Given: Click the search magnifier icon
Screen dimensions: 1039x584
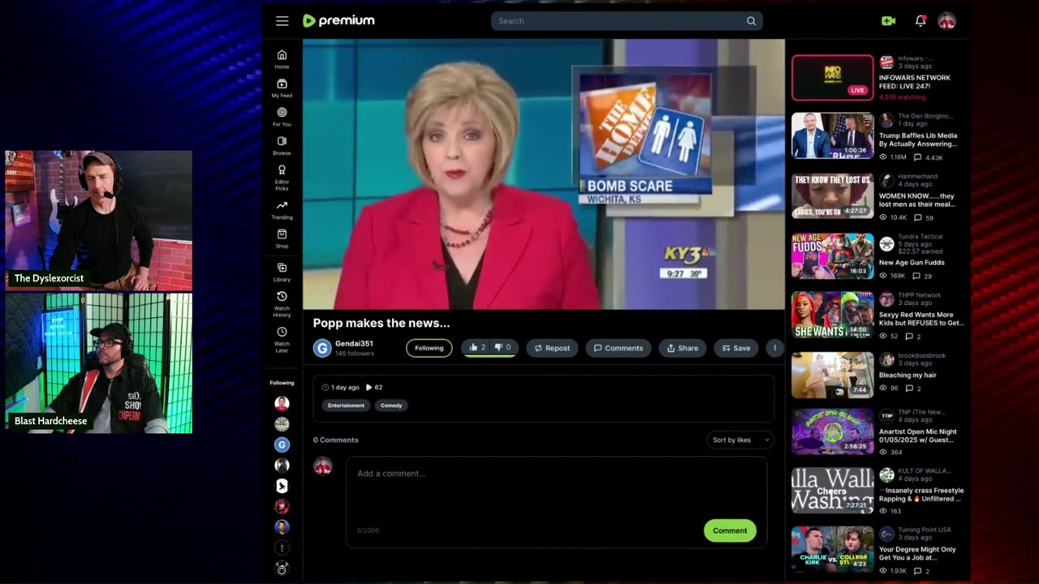Looking at the screenshot, I should pyautogui.click(x=751, y=21).
